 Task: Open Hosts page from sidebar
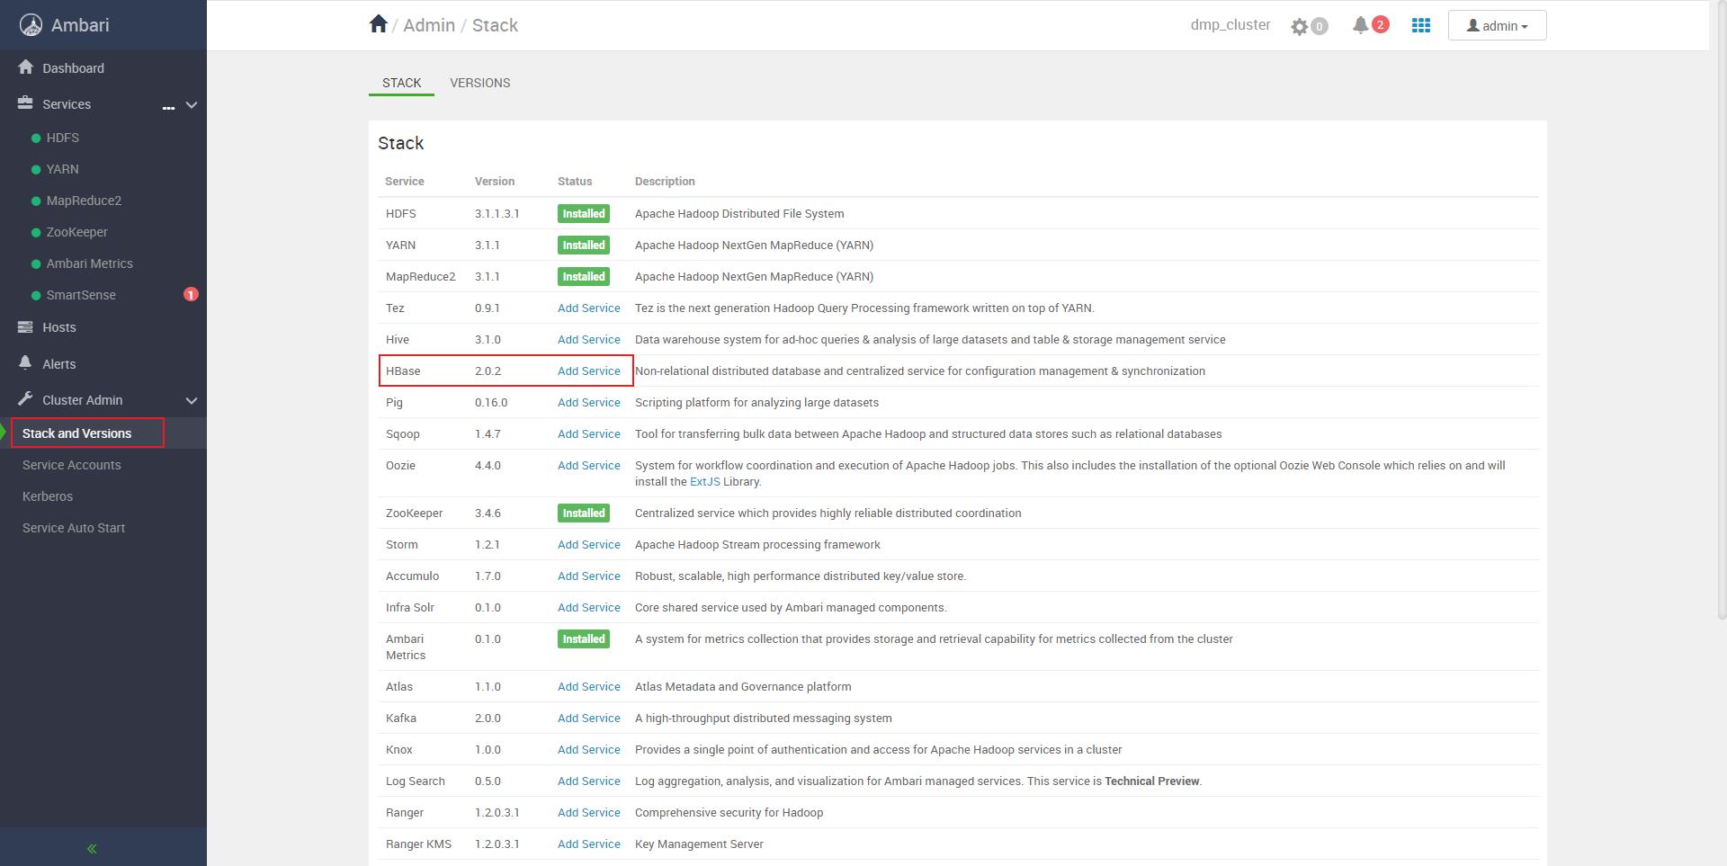[x=59, y=327]
